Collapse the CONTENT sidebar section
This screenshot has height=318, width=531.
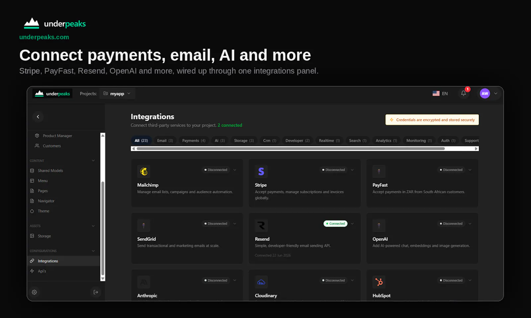pyautogui.click(x=93, y=160)
